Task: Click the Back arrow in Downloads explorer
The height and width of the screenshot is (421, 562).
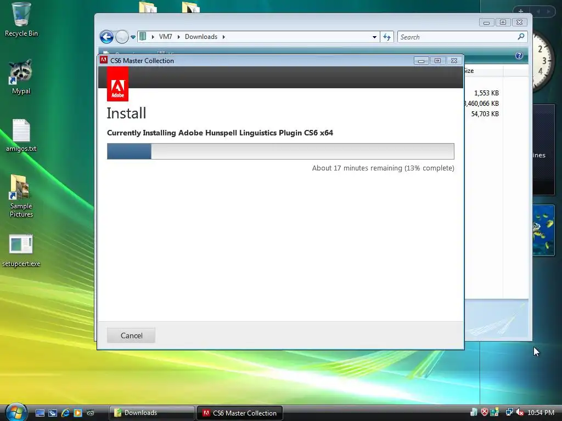Action: pyautogui.click(x=106, y=37)
